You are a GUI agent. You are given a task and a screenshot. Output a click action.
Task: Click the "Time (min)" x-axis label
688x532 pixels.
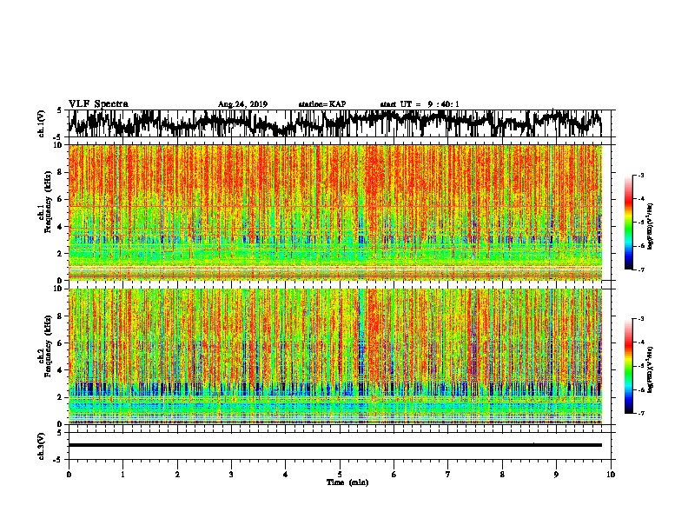tap(347, 482)
